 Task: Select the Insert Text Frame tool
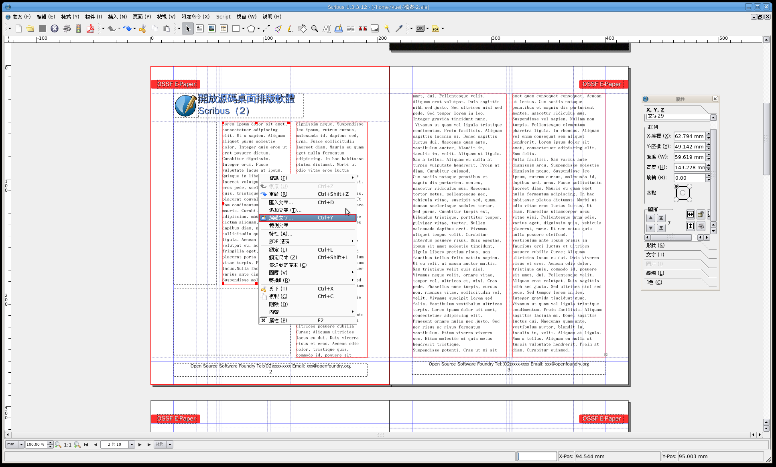click(x=200, y=28)
